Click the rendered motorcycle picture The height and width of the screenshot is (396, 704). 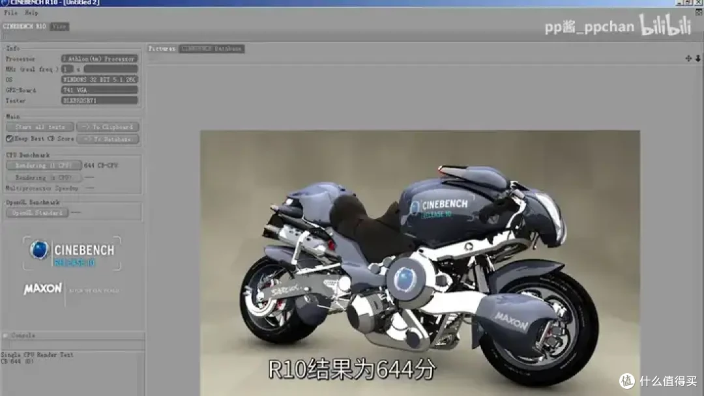420,263
